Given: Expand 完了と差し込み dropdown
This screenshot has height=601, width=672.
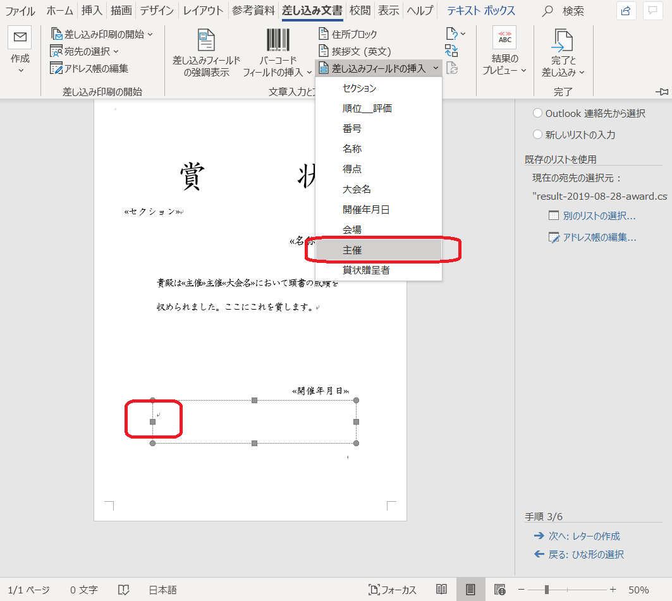Looking at the screenshot, I should point(581,73).
